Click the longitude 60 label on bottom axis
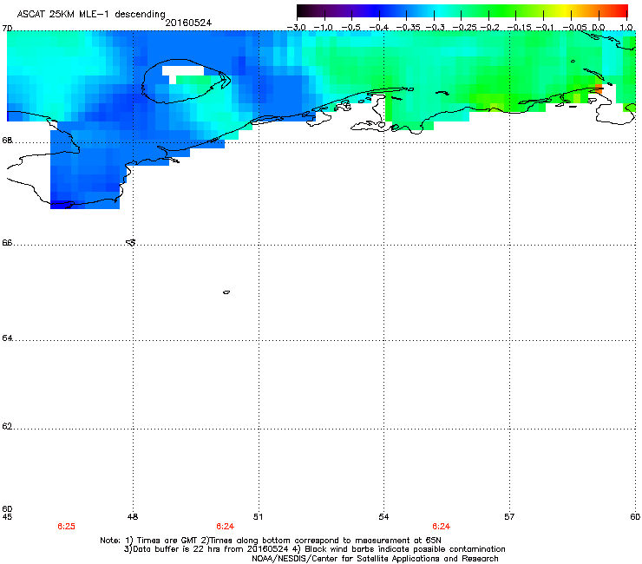 point(635,517)
